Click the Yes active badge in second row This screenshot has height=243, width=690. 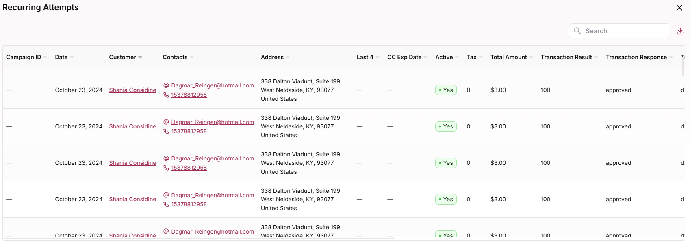tap(446, 126)
